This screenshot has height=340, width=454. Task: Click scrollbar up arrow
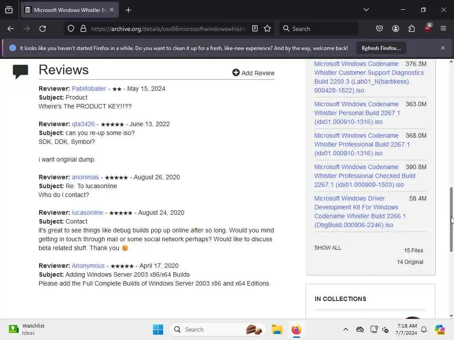click(x=451, y=62)
